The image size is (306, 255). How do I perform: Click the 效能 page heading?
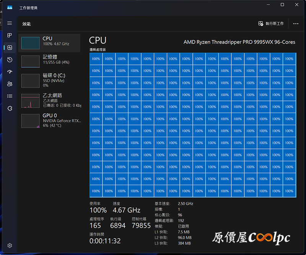point(26,24)
